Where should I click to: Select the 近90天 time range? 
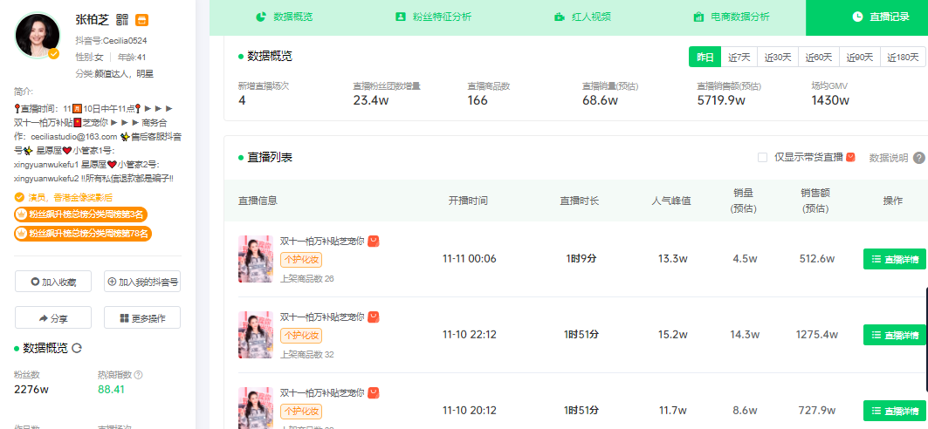859,58
